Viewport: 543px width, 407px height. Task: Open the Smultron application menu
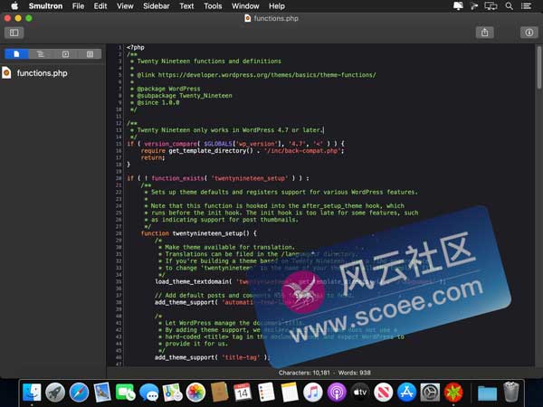tap(45, 6)
